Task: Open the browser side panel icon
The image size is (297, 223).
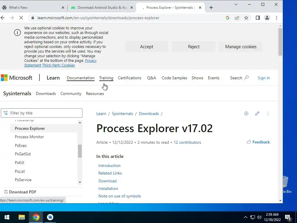Action: [x=258, y=18]
